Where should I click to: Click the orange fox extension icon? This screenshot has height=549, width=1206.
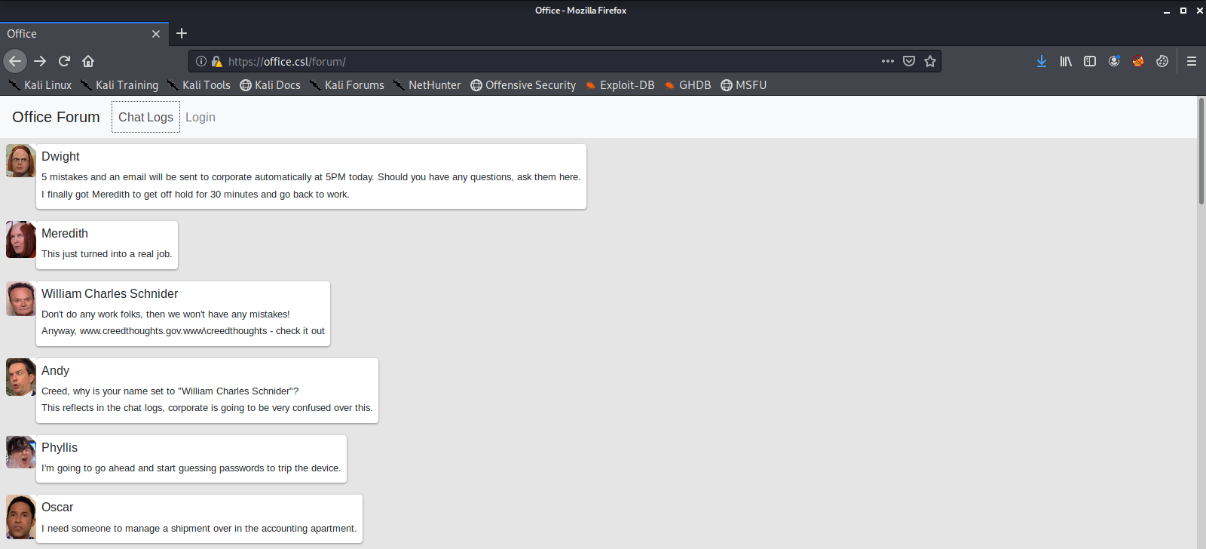[1138, 61]
